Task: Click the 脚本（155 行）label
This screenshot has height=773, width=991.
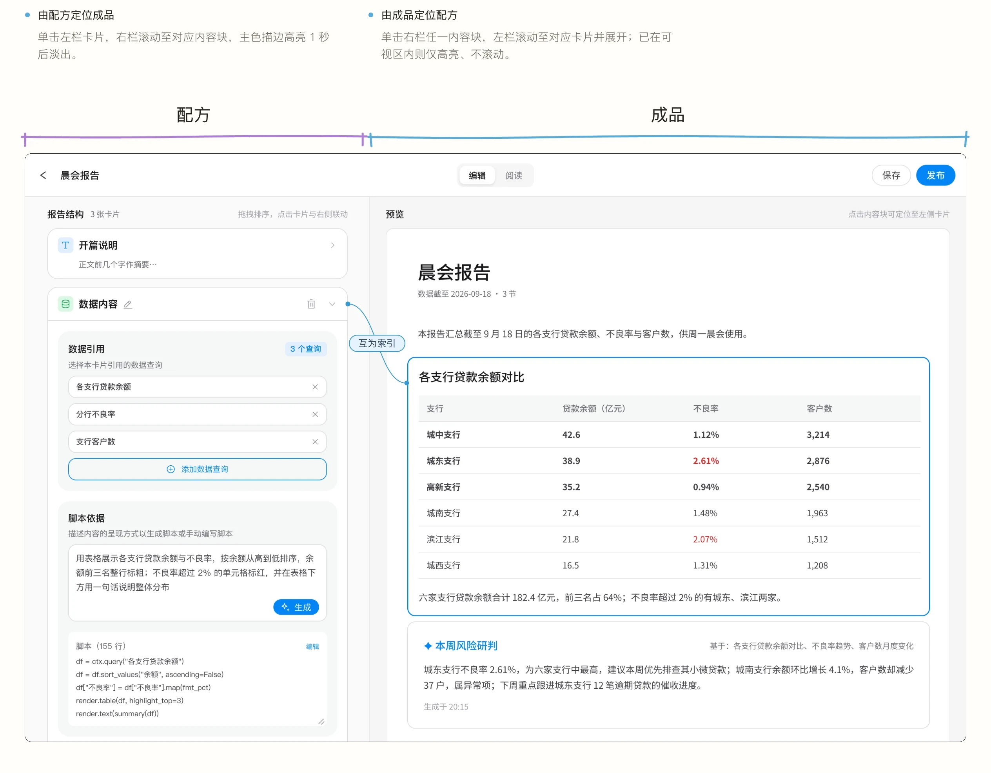Action: [101, 646]
